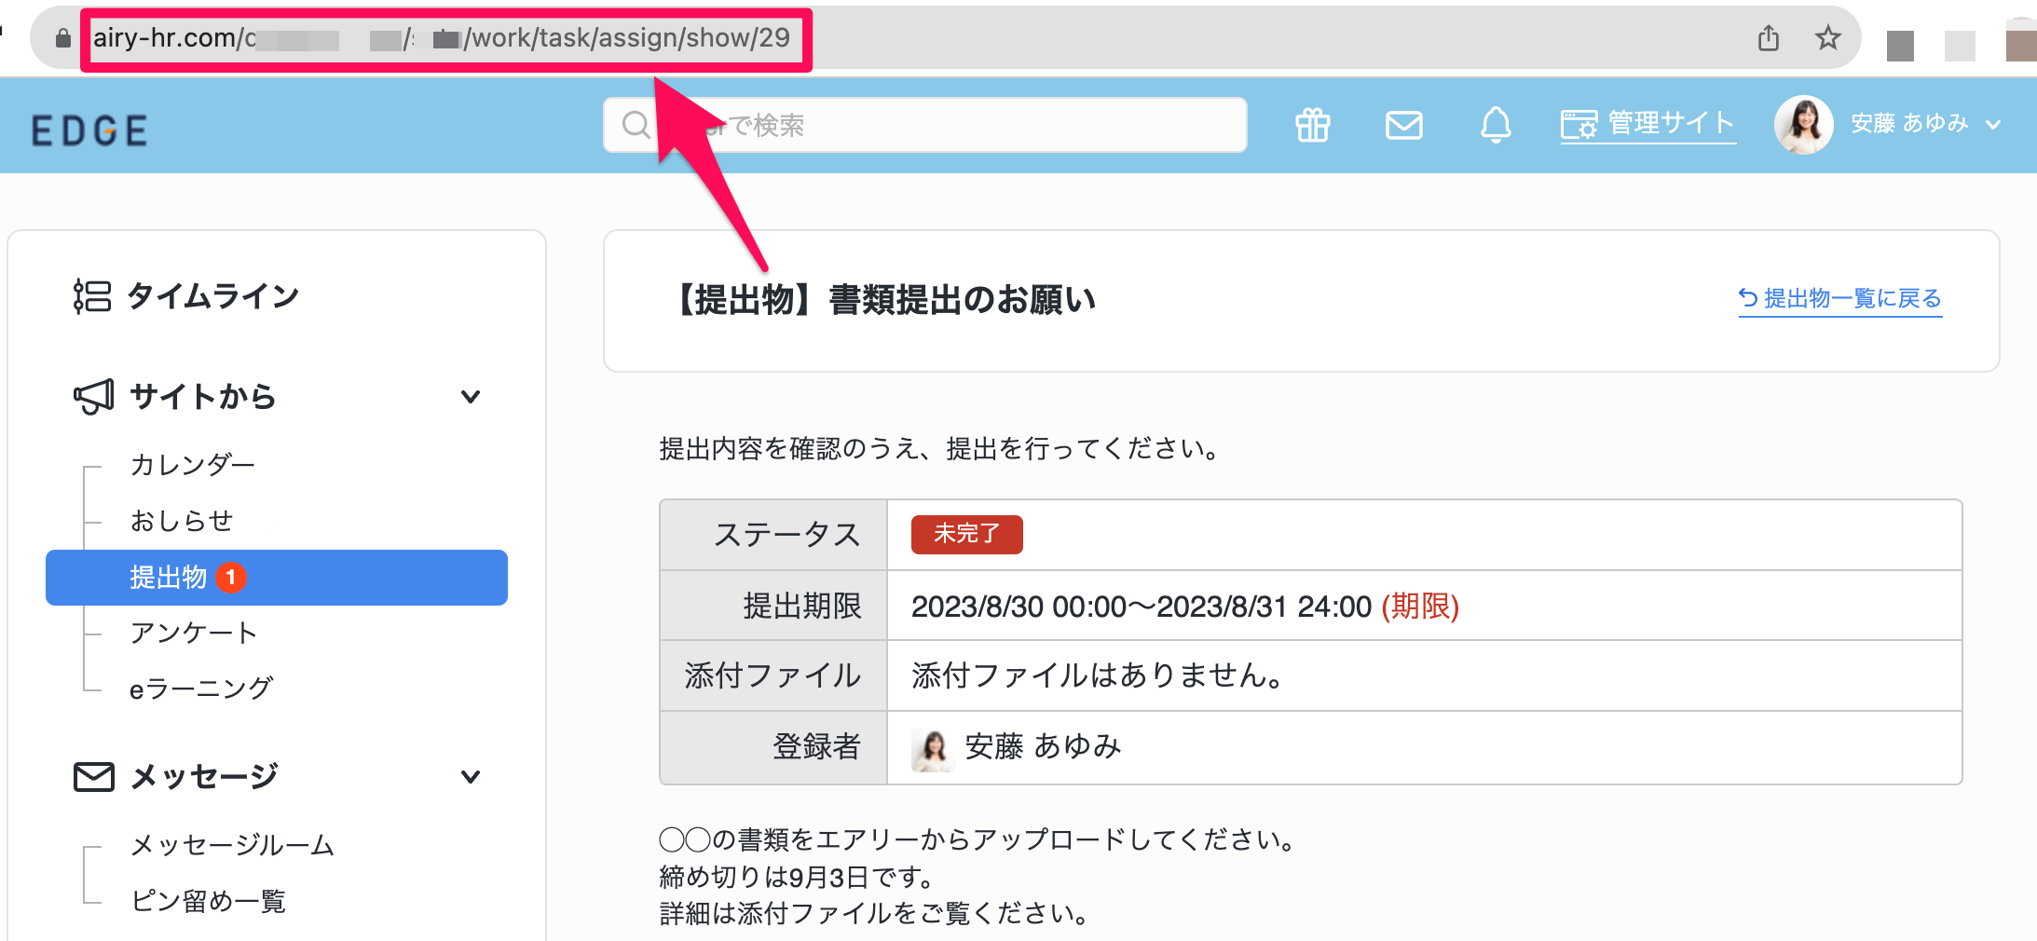Open the gift icon in header
Viewport: 2037px width, 941px height.
point(1313,124)
